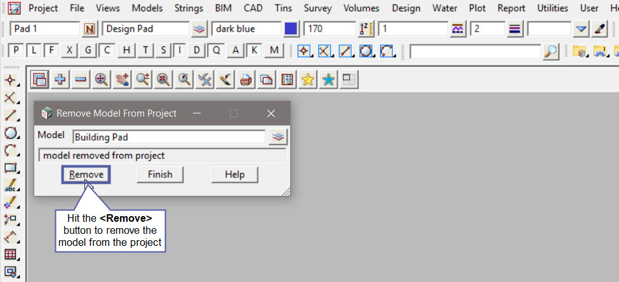Open the Strings menu
The width and height of the screenshot is (619, 282).
[x=189, y=8]
